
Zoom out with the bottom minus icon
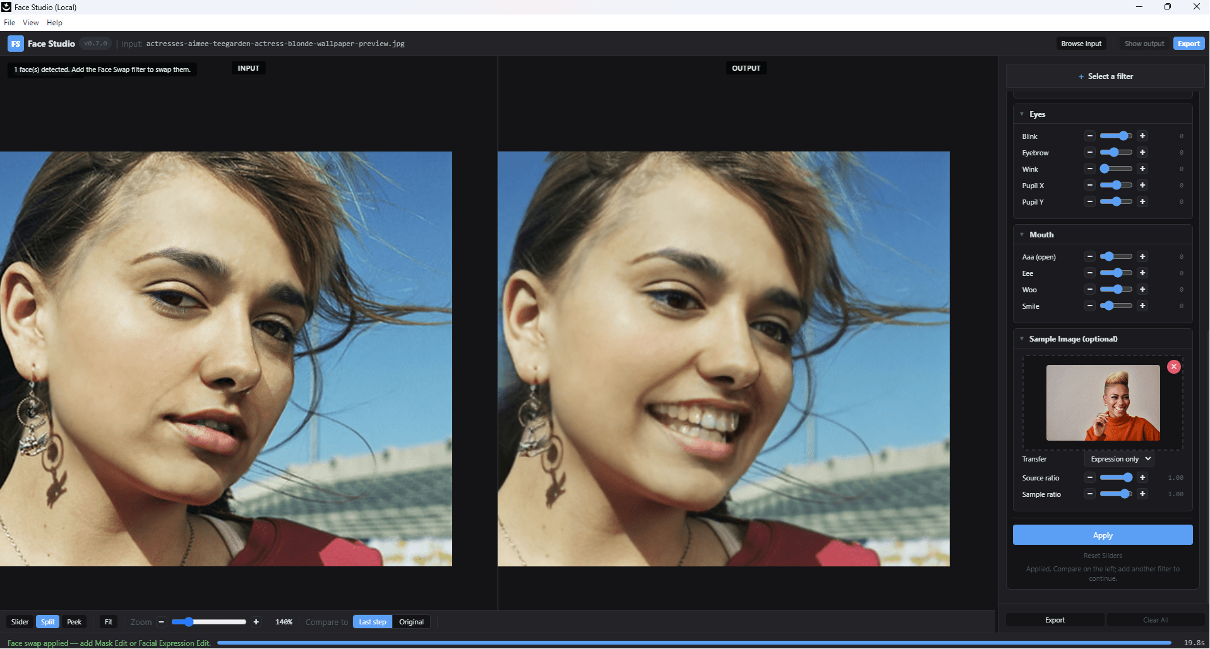pyautogui.click(x=161, y=622)
